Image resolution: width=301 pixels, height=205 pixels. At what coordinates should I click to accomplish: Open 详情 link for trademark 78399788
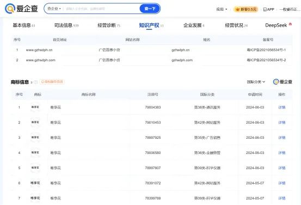[282, 198]
